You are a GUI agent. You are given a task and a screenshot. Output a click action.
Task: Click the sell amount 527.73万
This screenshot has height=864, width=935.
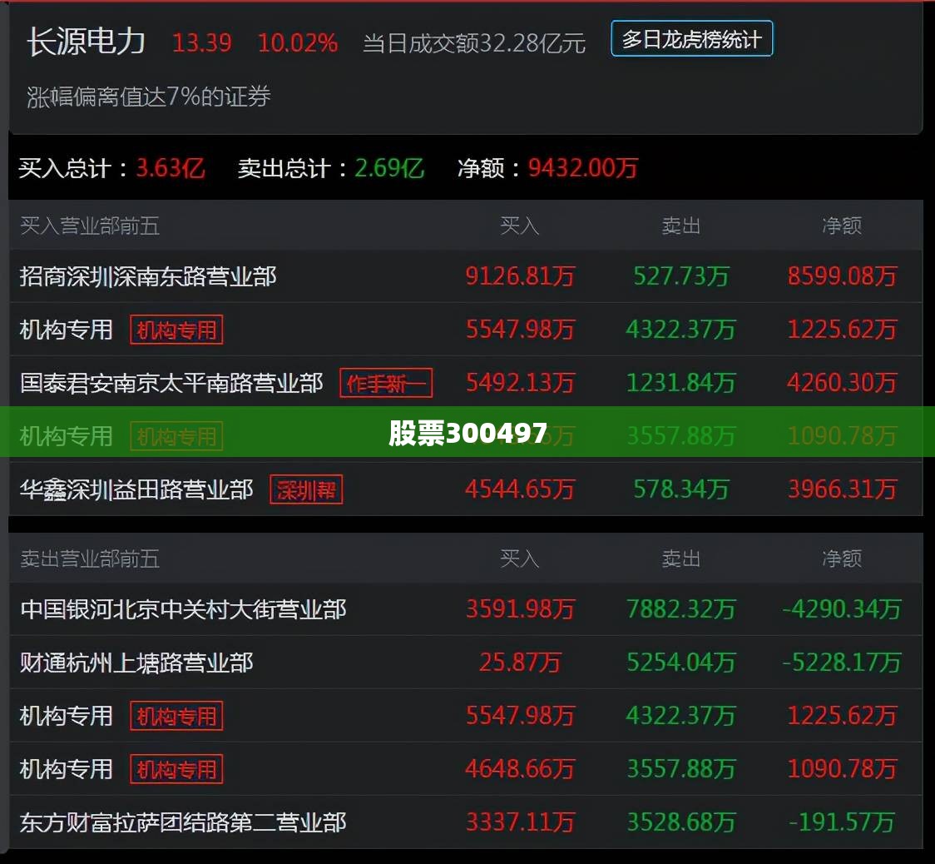[681, 276]
